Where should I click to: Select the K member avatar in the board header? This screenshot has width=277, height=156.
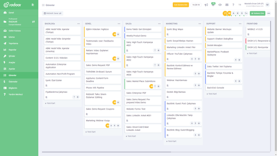[238, 13]
